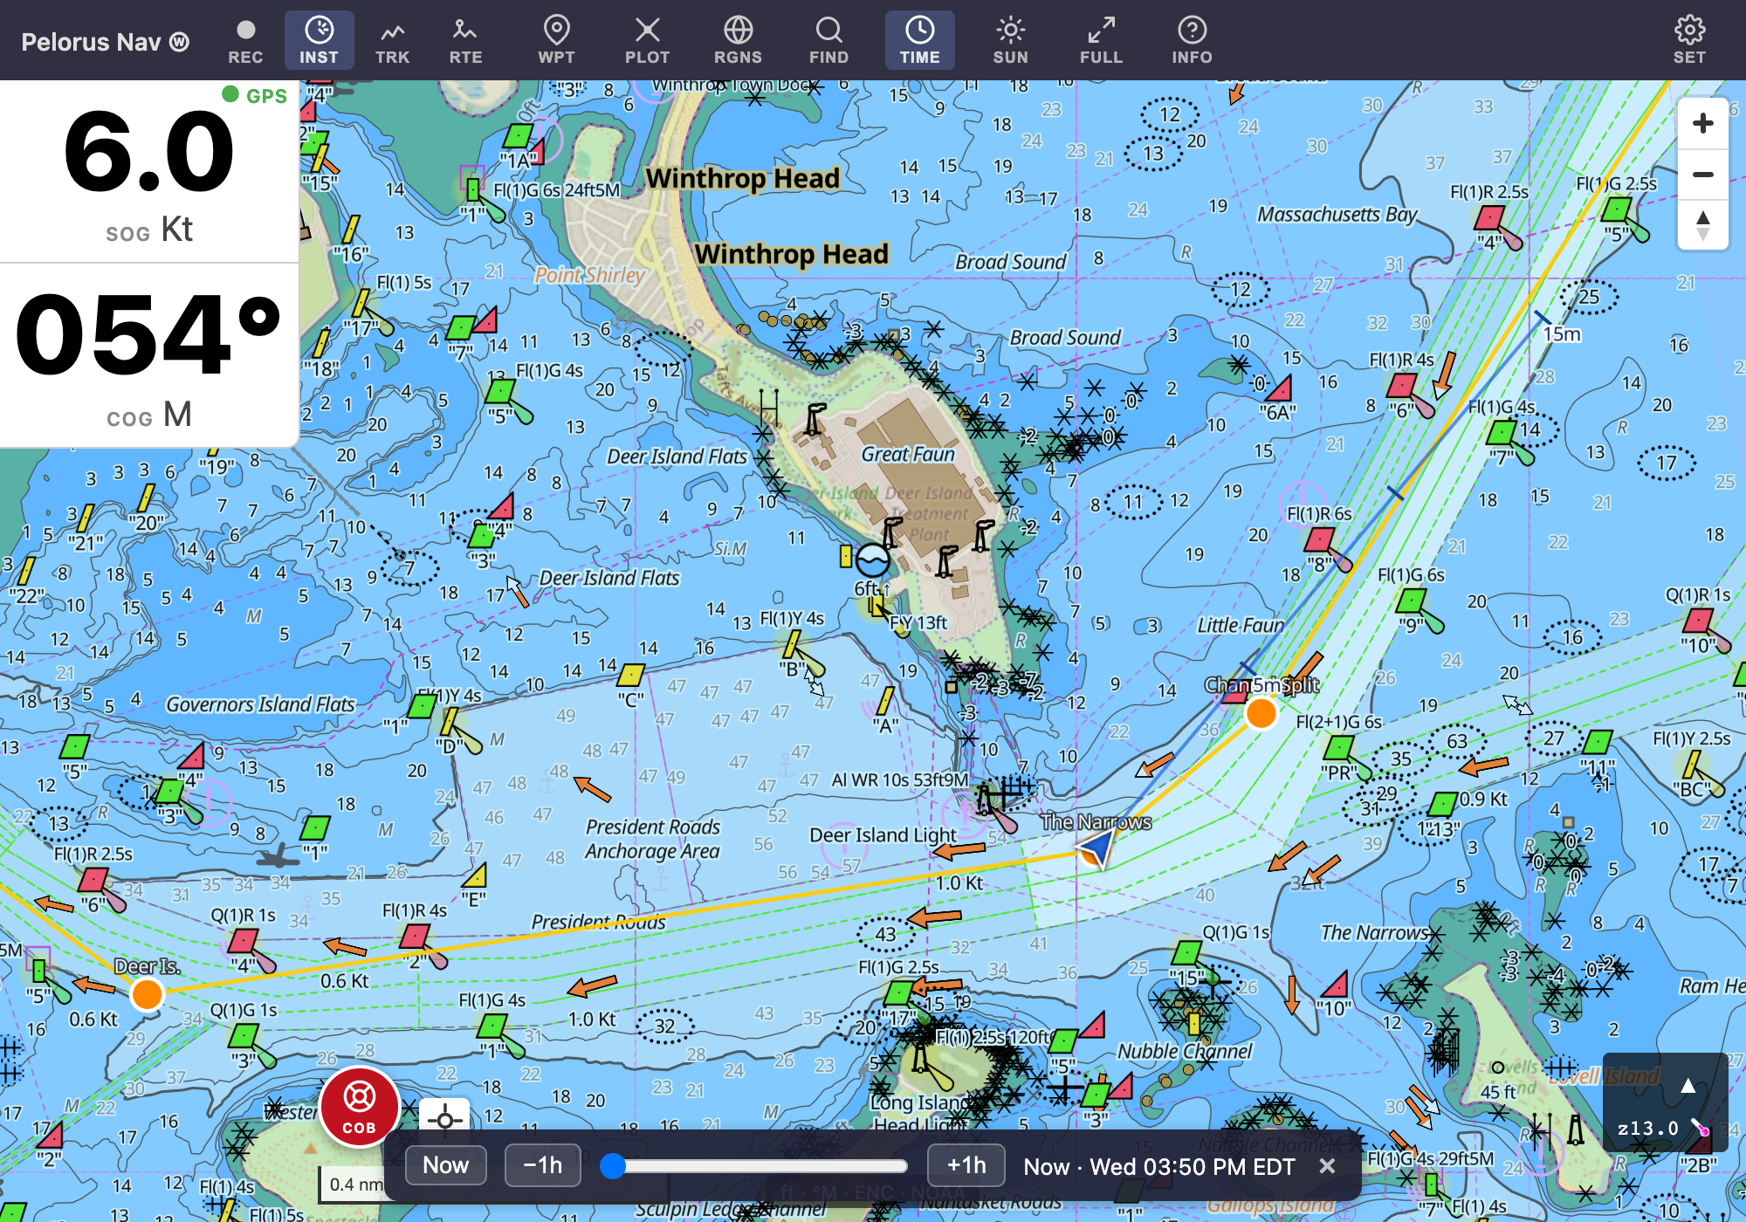Reset chart orientation with compass arrow
This screenshot has height=1222, width=1746.
pos(1702,224)
